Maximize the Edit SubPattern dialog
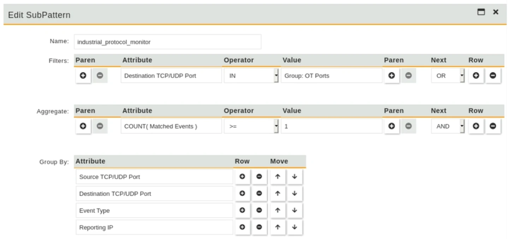508x239 pixels. point(481,12)
